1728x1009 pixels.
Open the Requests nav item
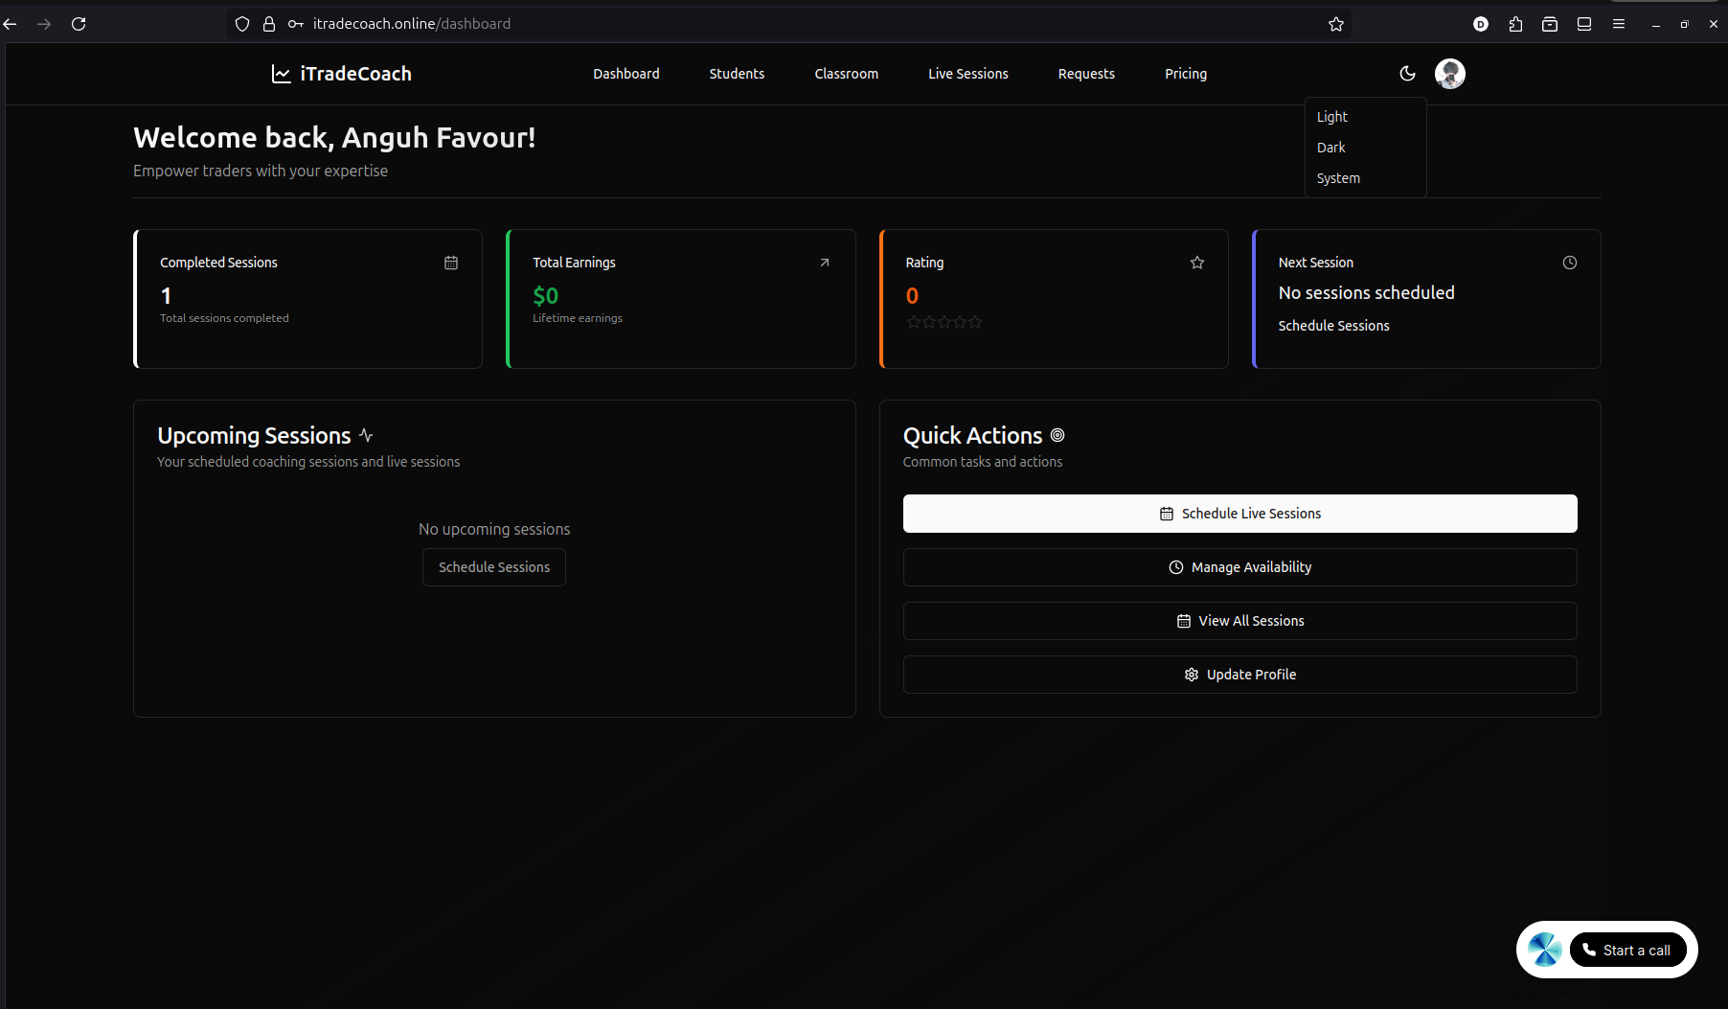coord(1086,74)
